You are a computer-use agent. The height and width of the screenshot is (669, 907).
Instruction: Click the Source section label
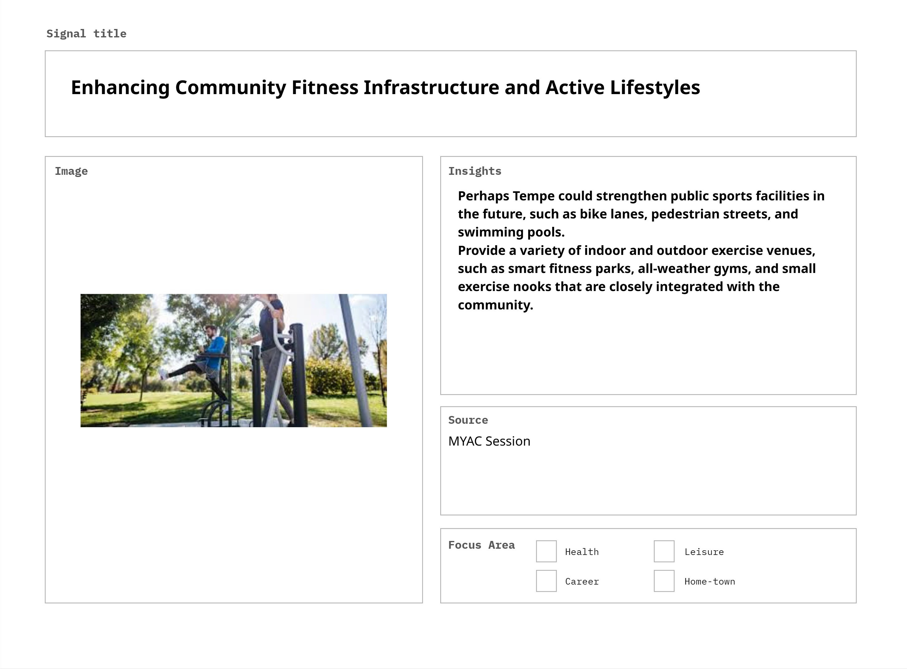468,420
